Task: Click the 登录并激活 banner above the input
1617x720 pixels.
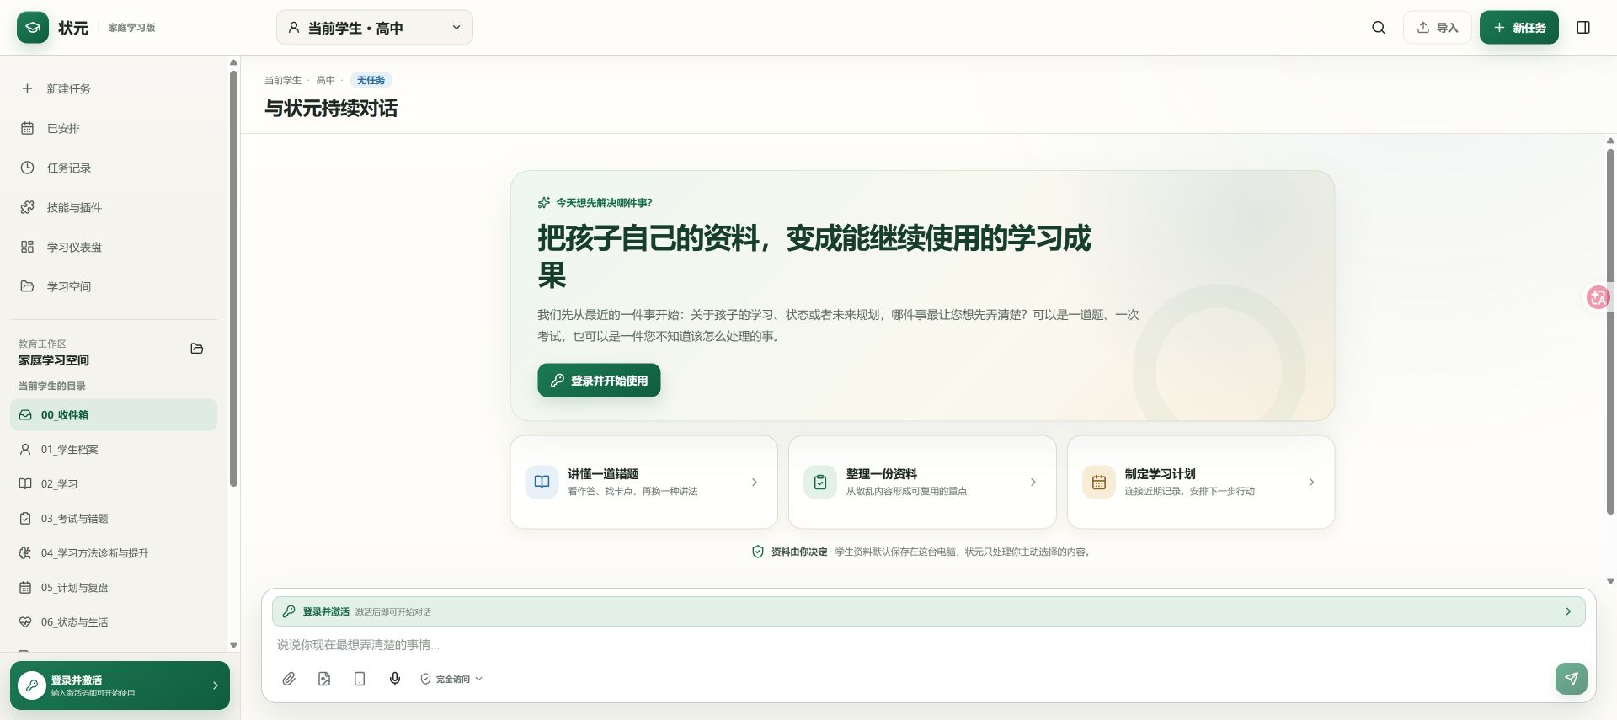Action: click(928, 611)
